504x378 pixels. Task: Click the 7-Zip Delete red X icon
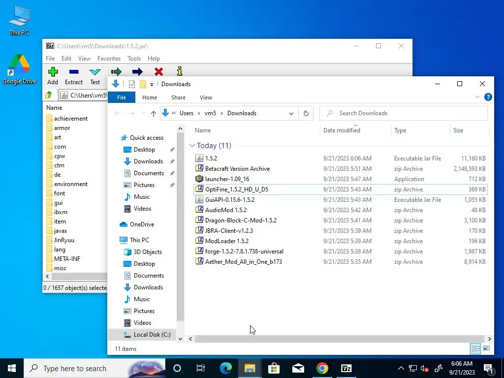(158, 71)
